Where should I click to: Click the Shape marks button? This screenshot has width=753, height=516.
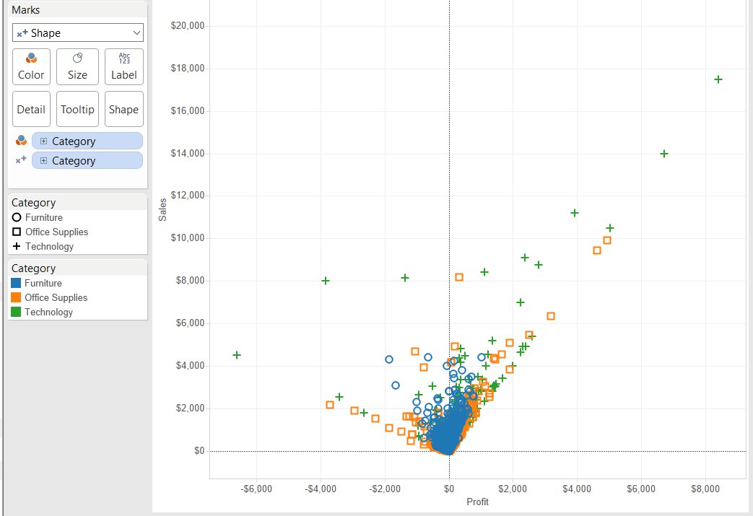click(124, 109)
